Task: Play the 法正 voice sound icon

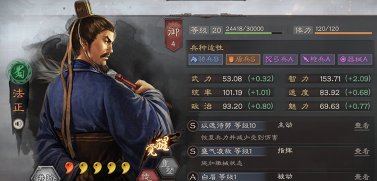Action: click(18, 124)
